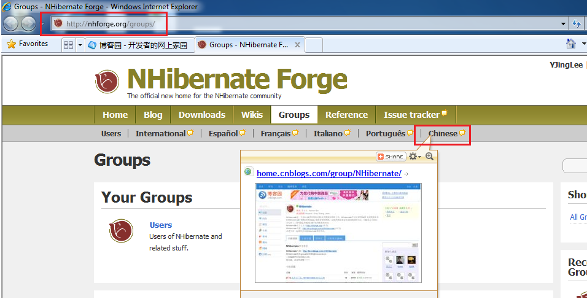
Task: Open the Home navigation tab
Action: tap(115, 115)
